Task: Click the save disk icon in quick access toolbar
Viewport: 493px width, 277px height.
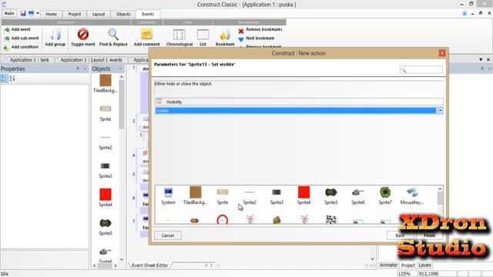Action: 23,14
